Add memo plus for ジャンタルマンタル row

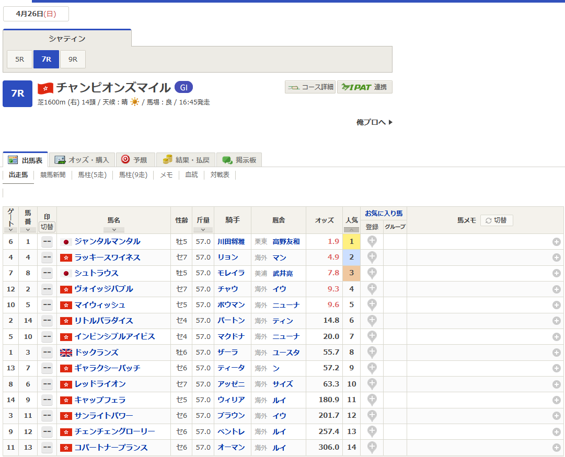coord(556,242)
